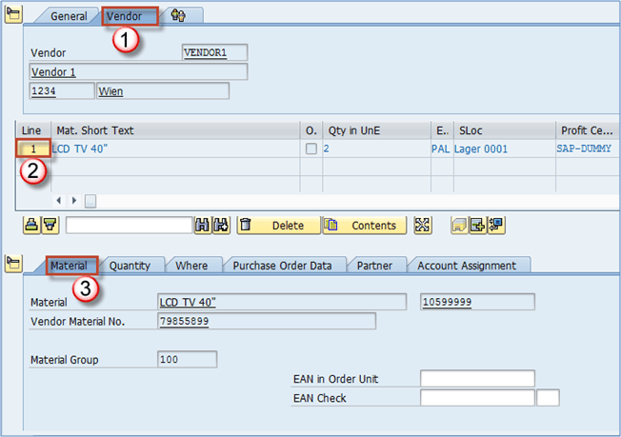The width and height of the screenshot is (621, 437).
Task: Switch to the General header tab
Action: (x=69, y=16)
